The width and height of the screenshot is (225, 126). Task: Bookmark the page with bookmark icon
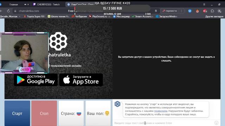click(156, 11)
